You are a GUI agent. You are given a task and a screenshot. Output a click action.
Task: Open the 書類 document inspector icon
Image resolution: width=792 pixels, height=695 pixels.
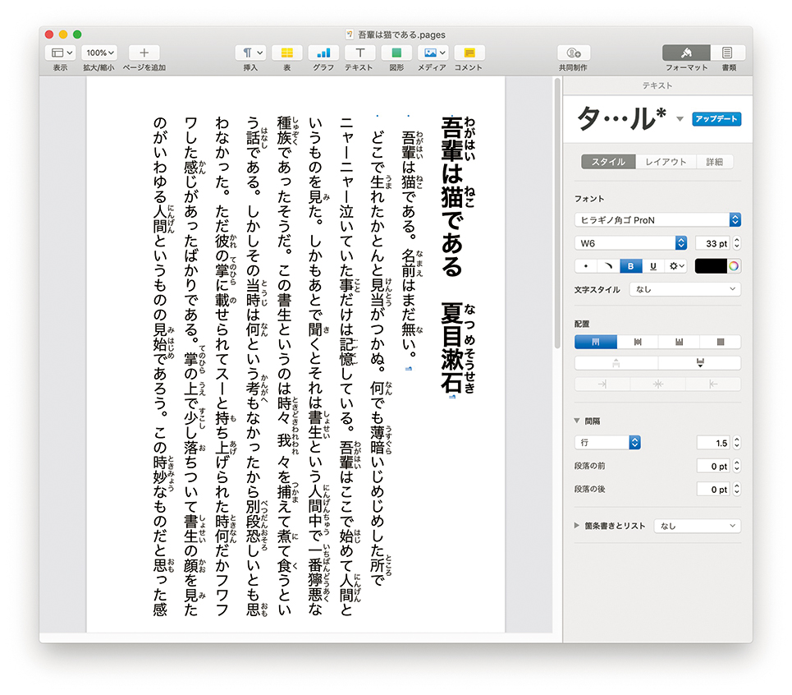(x=727, y=53)
